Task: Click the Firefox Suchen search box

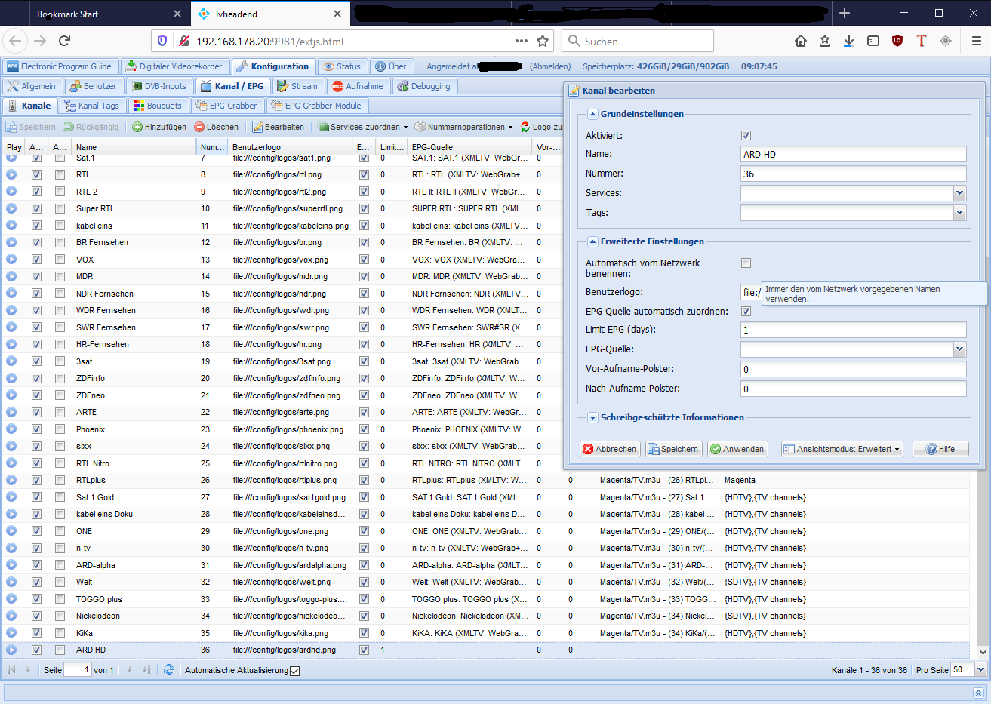Action: point(638,41)
